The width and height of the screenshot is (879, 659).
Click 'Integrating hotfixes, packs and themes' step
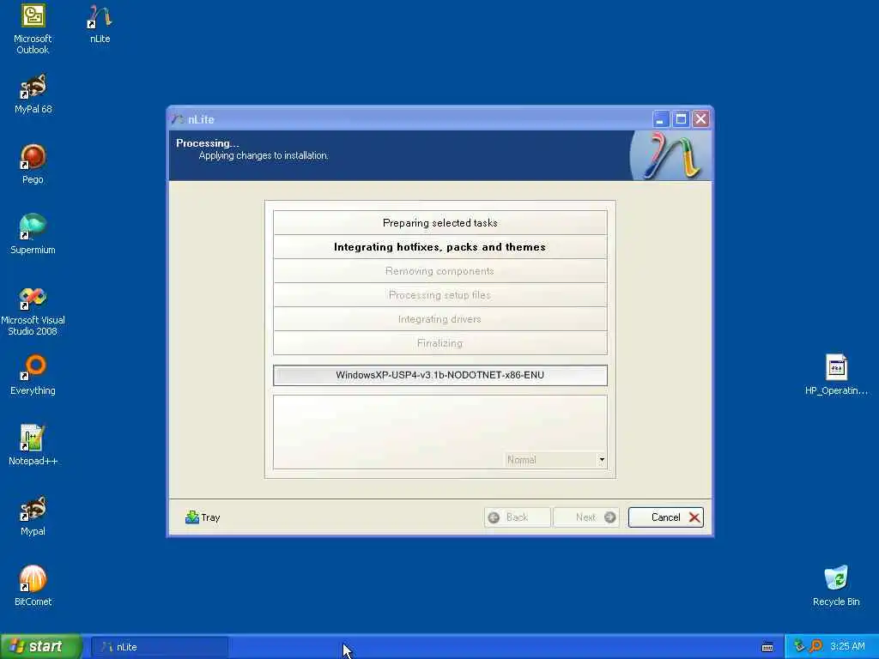(440, 246)
